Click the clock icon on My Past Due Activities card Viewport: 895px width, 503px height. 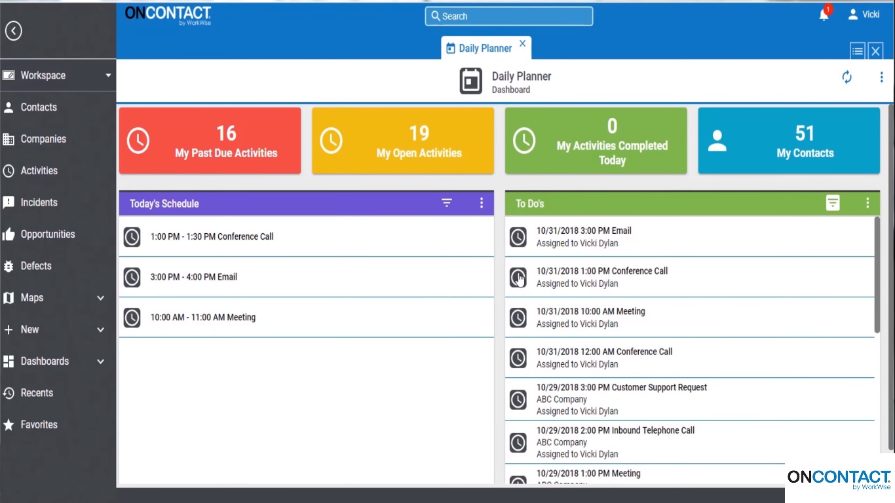[138, 140]
